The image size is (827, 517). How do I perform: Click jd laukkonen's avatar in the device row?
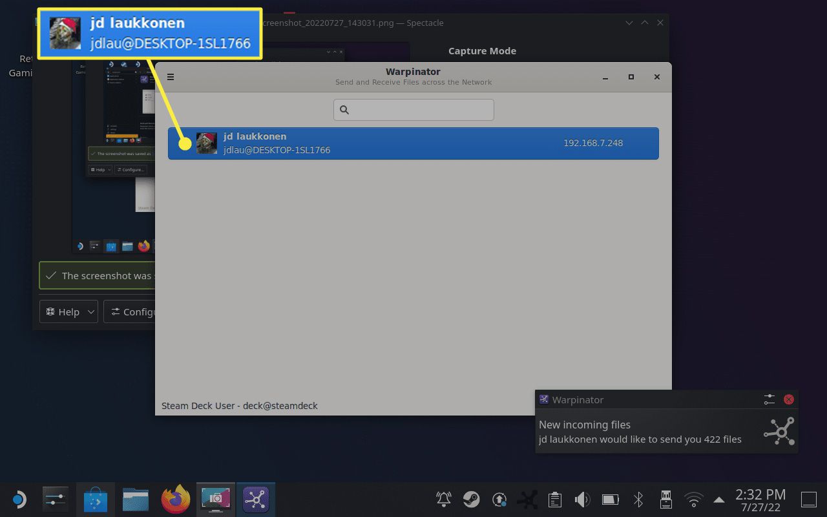pos(207,143)
